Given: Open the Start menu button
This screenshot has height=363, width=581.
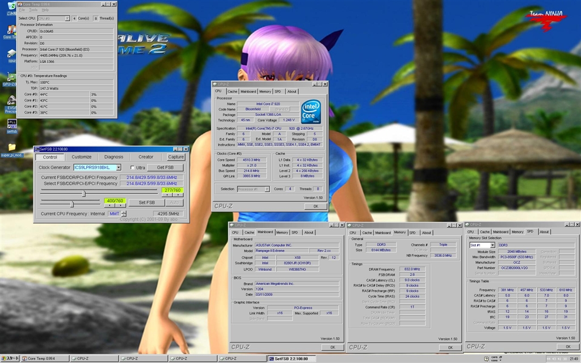Looking at the screenshot, I should (x=10, y=358).
